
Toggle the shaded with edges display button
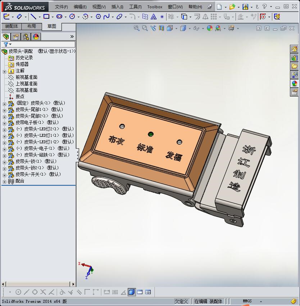coord(132,292)
